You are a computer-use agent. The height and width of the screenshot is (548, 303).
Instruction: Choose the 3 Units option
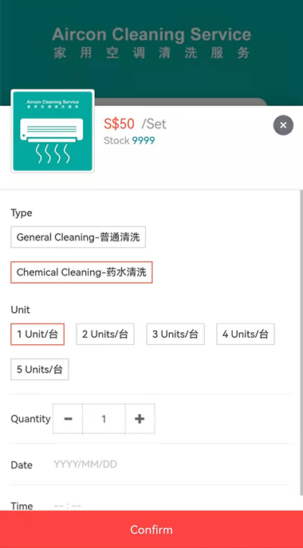pyautogui.click(x=175, y=334)
